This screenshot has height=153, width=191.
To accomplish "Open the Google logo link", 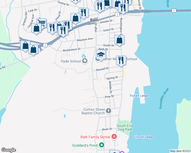I will 8,150.
